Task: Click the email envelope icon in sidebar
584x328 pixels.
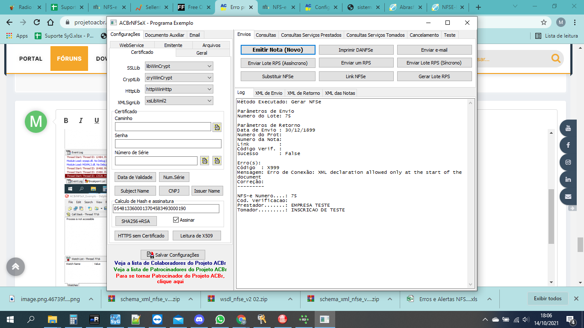Action: (x=568, y=196)
